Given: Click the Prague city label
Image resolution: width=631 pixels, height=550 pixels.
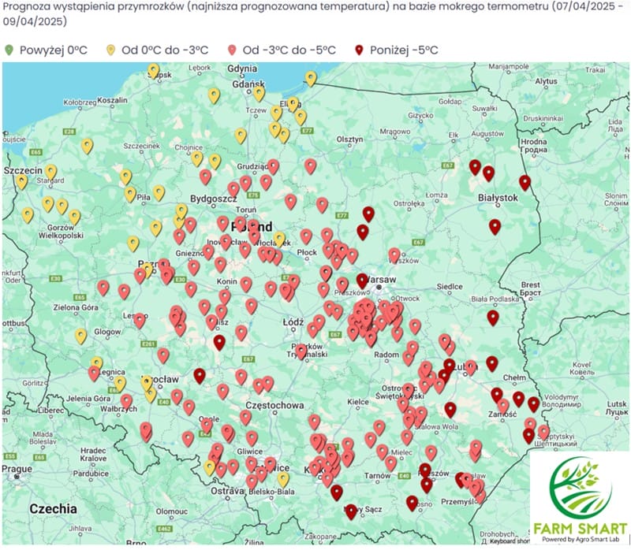Looking at the screenshot, I should click(17, 469).
